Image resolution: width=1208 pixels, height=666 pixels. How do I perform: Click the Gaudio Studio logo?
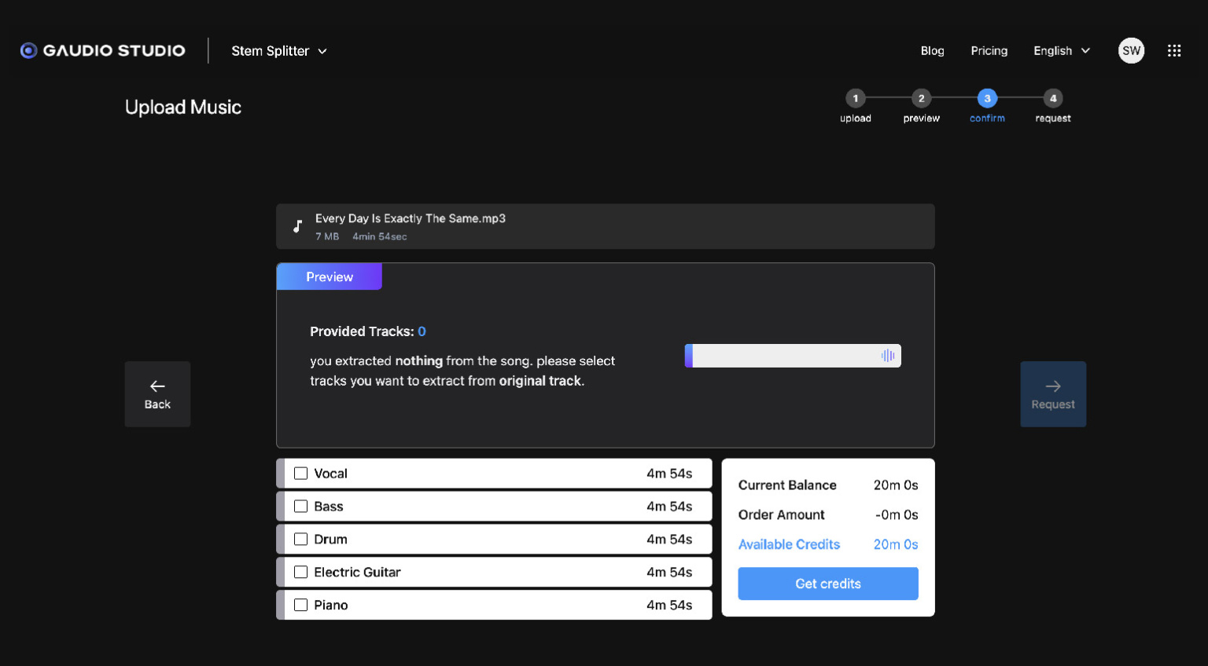click(x=102, y=50)
